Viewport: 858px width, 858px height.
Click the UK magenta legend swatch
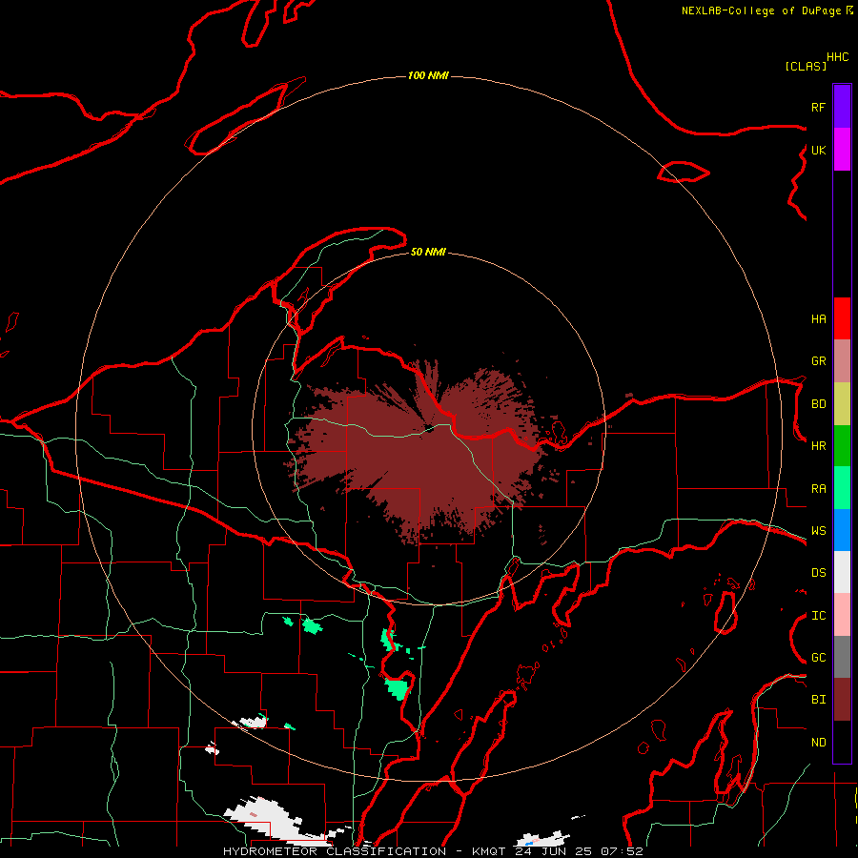click(x=842, y=150)
